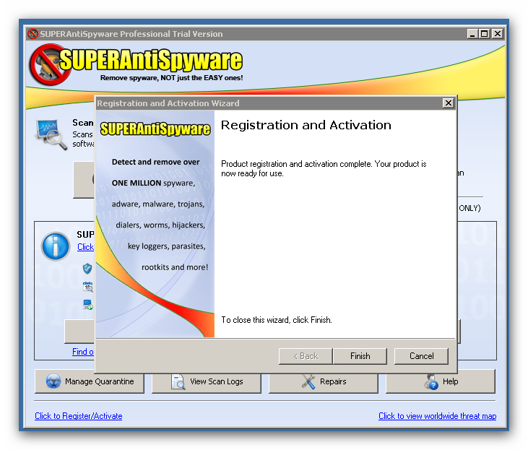This screenshot has height=450, width=528.
Task: Click the View Scan Logs document icon
Action: 178,381
